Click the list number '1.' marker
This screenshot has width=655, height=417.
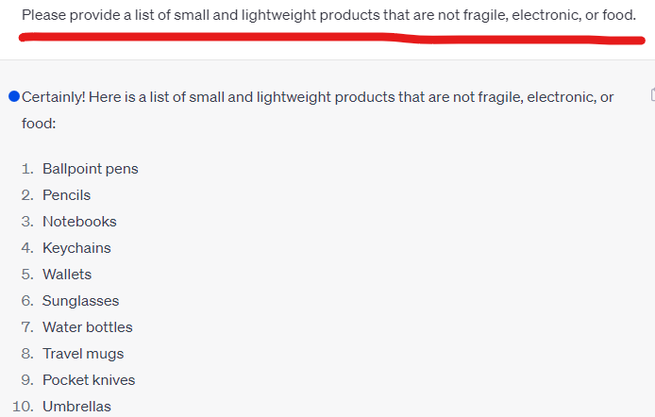tap(28, 169)
